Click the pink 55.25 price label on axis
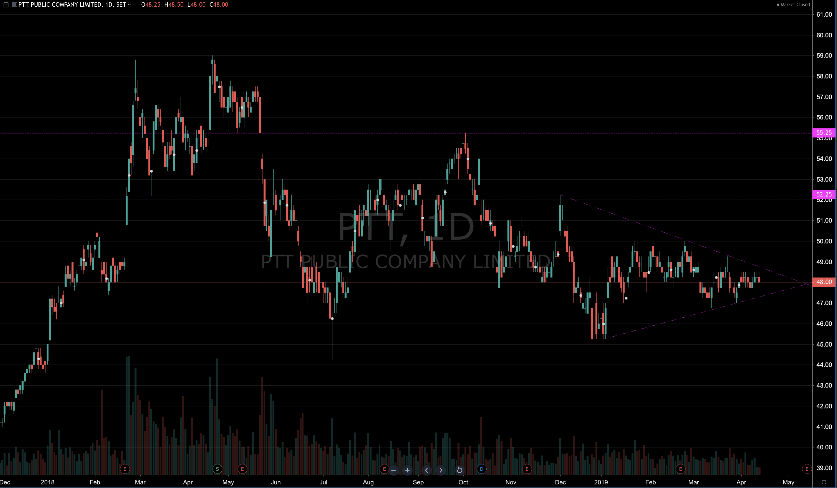Screen dimensions: 837x488 (824, 133)
